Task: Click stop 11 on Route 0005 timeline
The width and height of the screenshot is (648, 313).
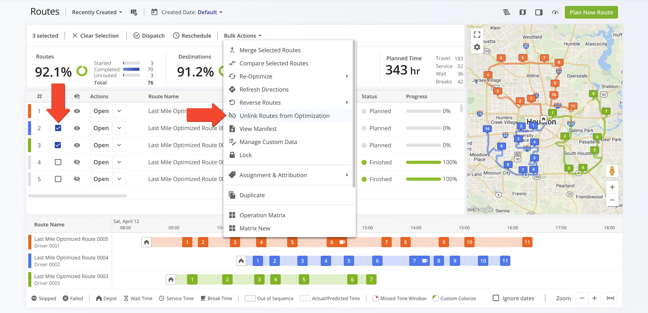Action: coord(527,242)
